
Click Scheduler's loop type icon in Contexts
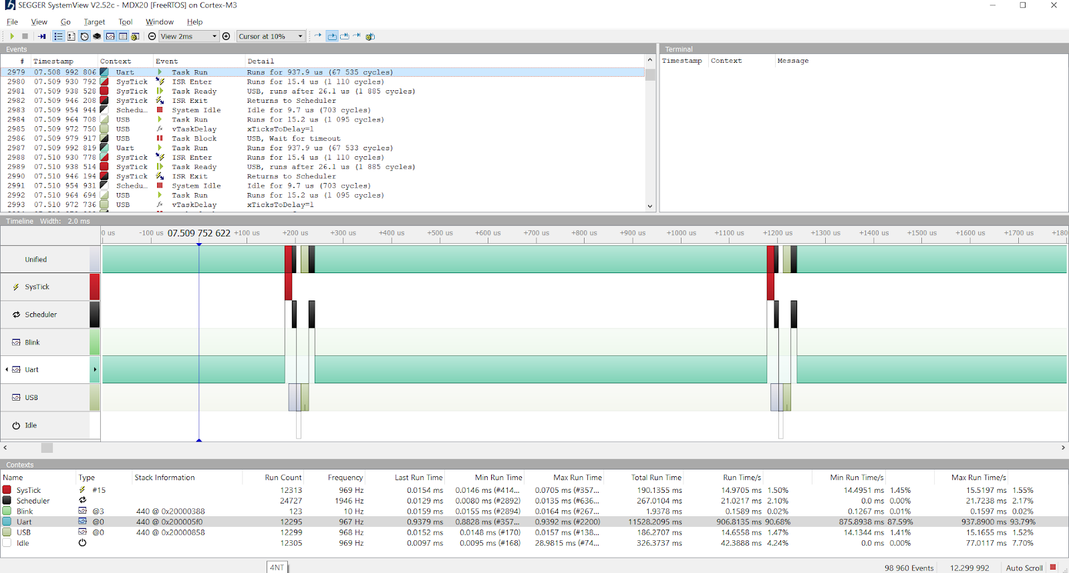(82, 500)
